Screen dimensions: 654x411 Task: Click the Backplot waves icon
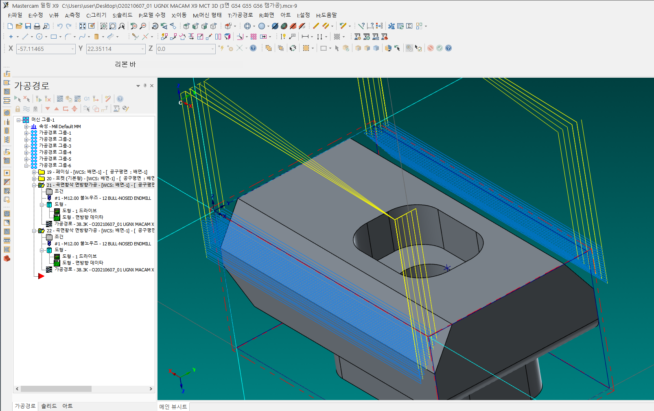pyautogui.click(x=60, y=99)
